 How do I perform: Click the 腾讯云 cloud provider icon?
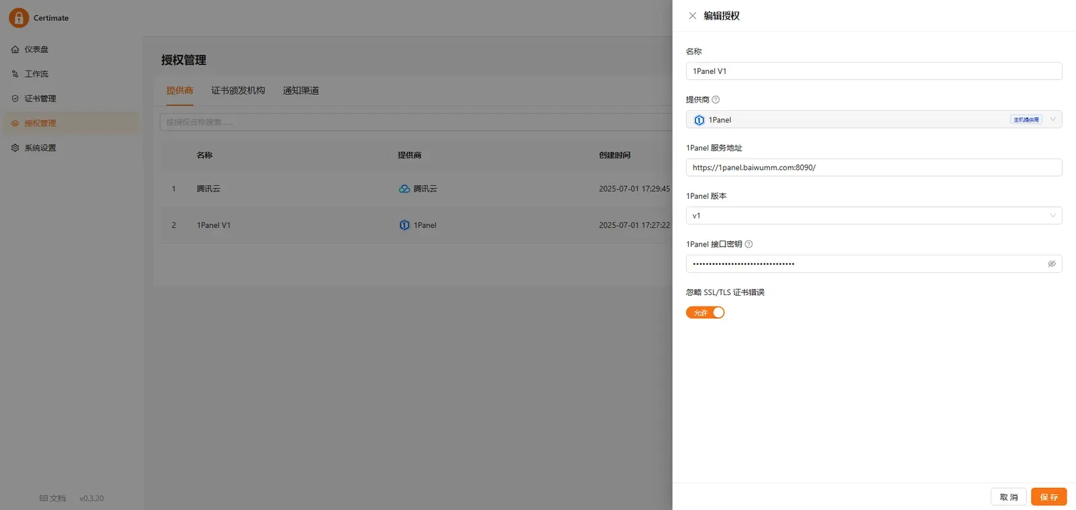tap(404, 189)
